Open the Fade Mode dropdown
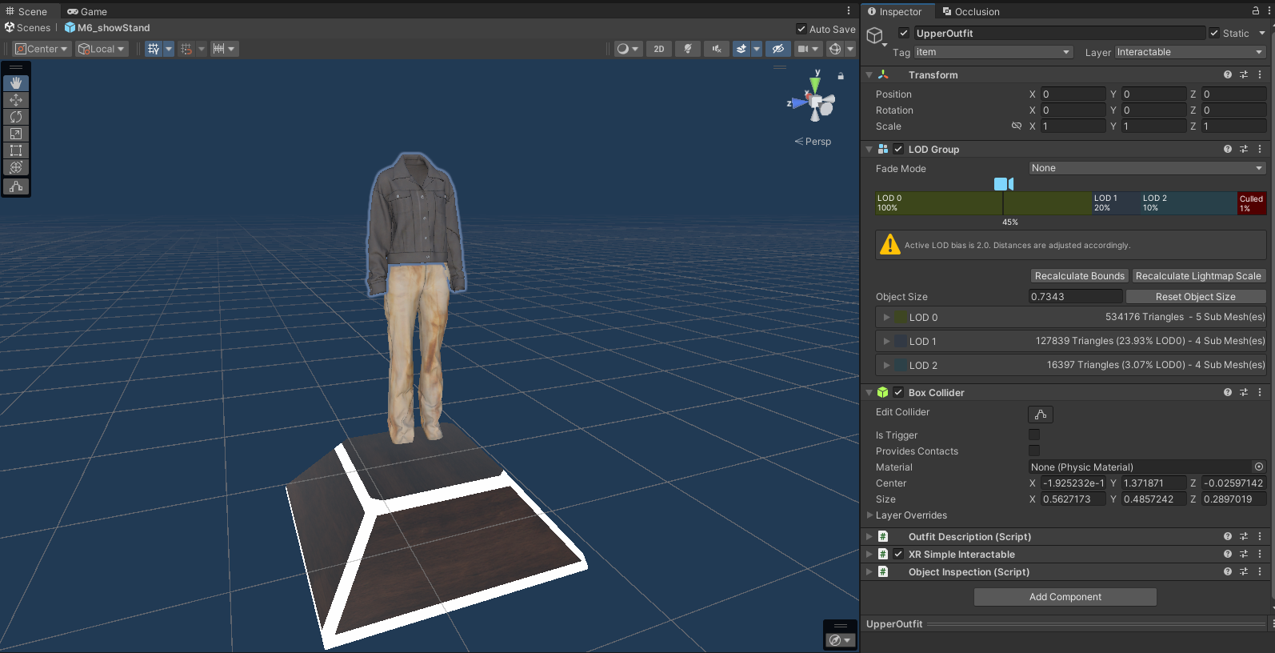Viewport: 1275px width, 653px height. pyautogui.click(x=1146, y=168)
